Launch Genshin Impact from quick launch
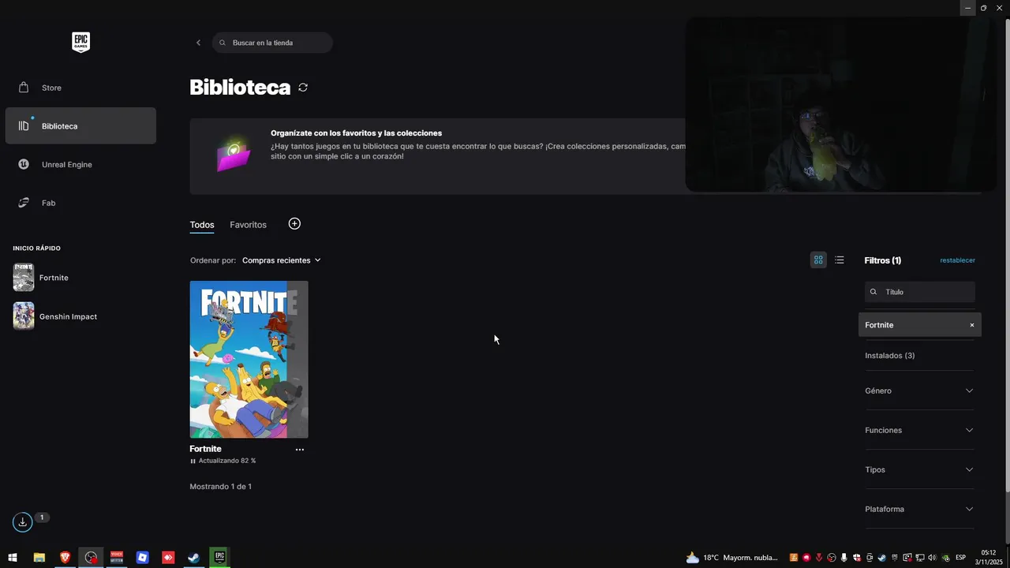 point(68,316)
